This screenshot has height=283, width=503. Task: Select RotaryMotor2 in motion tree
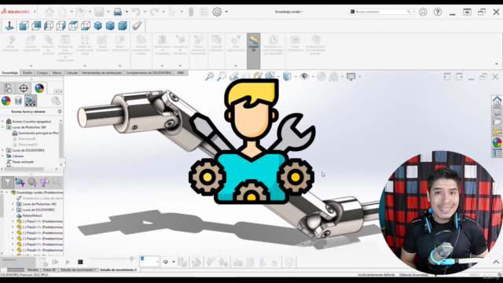(32, 215)
